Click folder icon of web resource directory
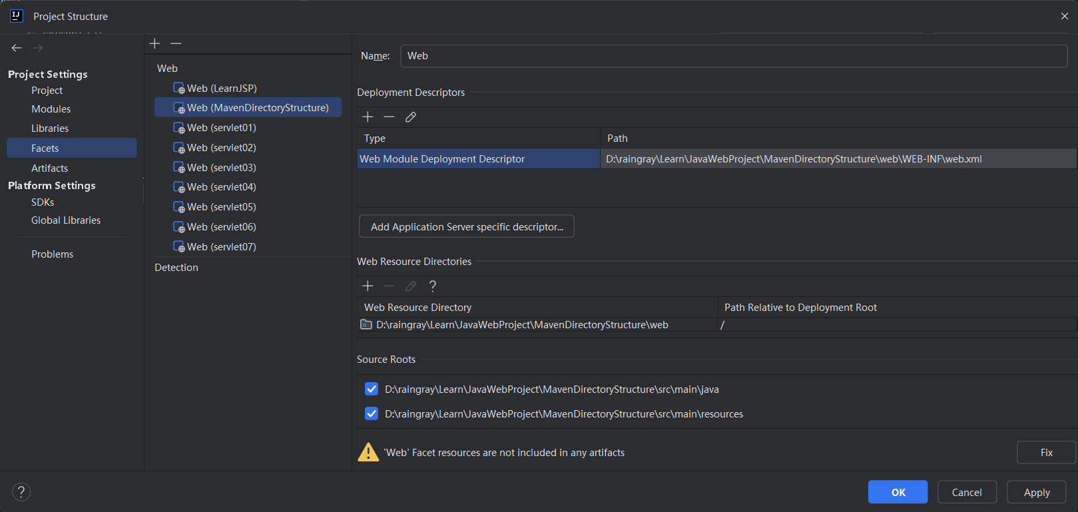 point(366,325)
